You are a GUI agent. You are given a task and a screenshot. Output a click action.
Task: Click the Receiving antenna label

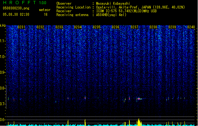coord(72,15)
